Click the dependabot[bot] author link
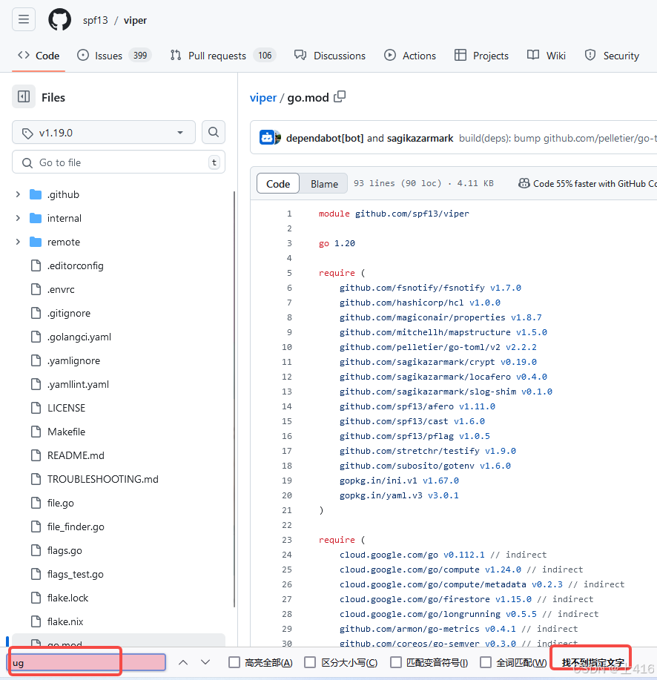657x680 pixels. click(x=325, y=139)
